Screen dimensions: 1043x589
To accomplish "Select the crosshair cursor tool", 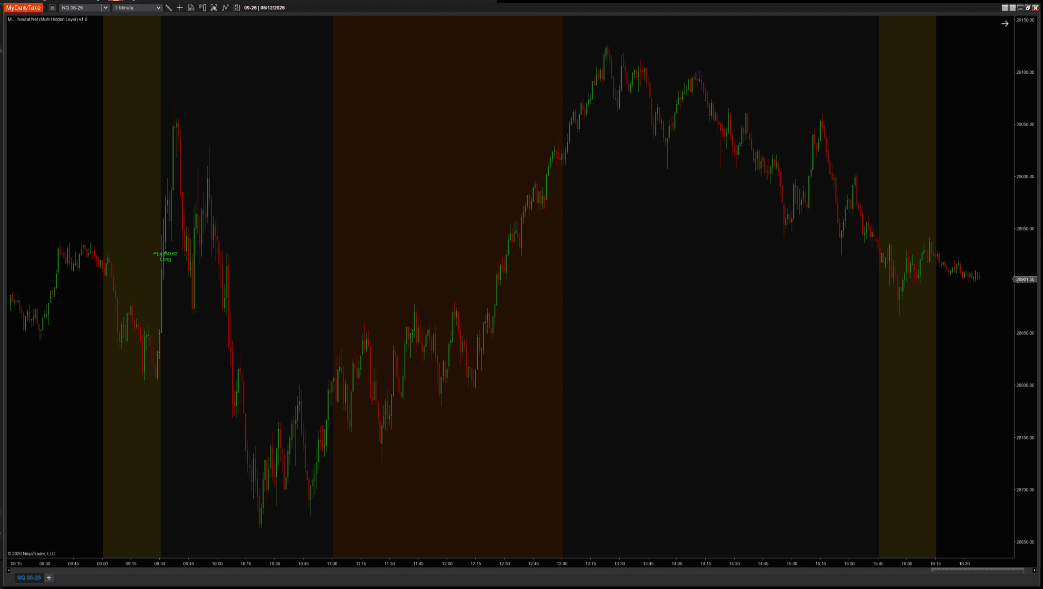I will 180,8.
